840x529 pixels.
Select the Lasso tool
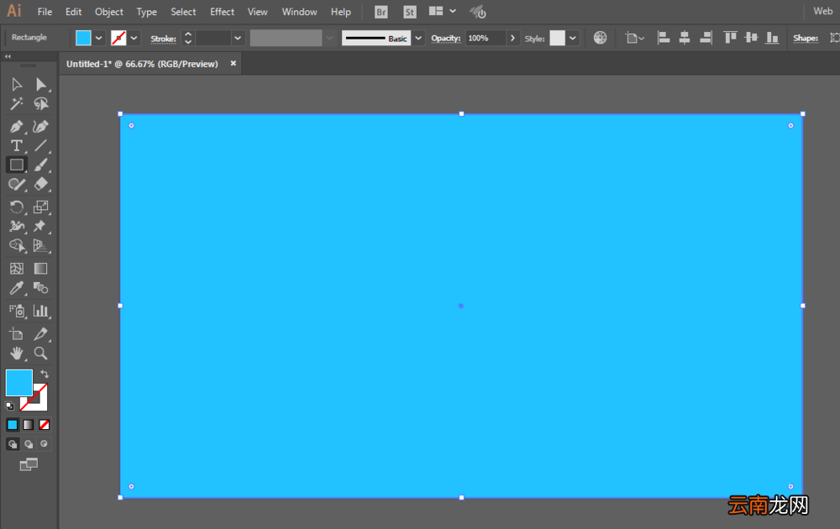point(40,103)
